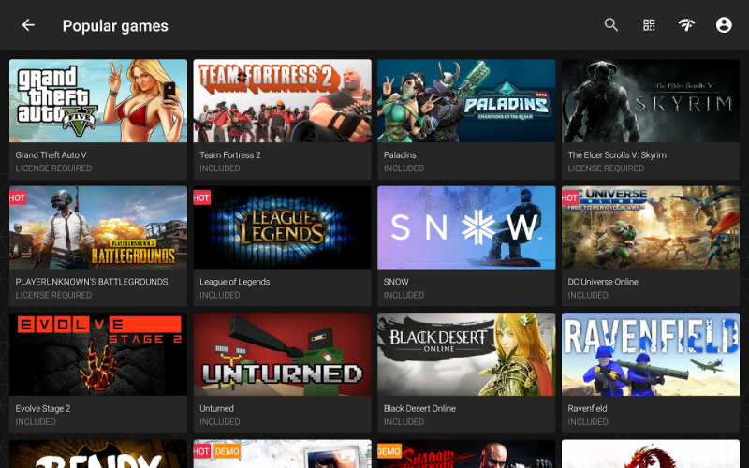Image resolution: width=749 pixels, height=468 pixels.
Task: Open the League of Legends artwork
Action: coord(283,227)
